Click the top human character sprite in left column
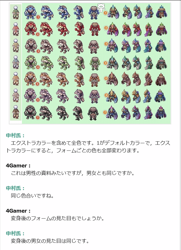The width and height of the screenshot is (181, 250). (16, 13)
